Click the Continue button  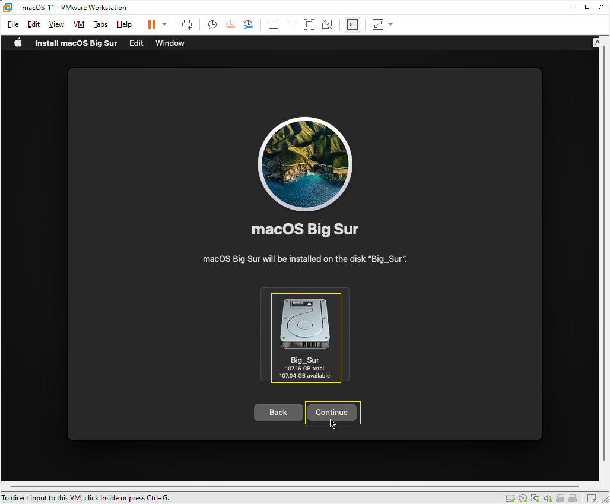coord(332,412)
